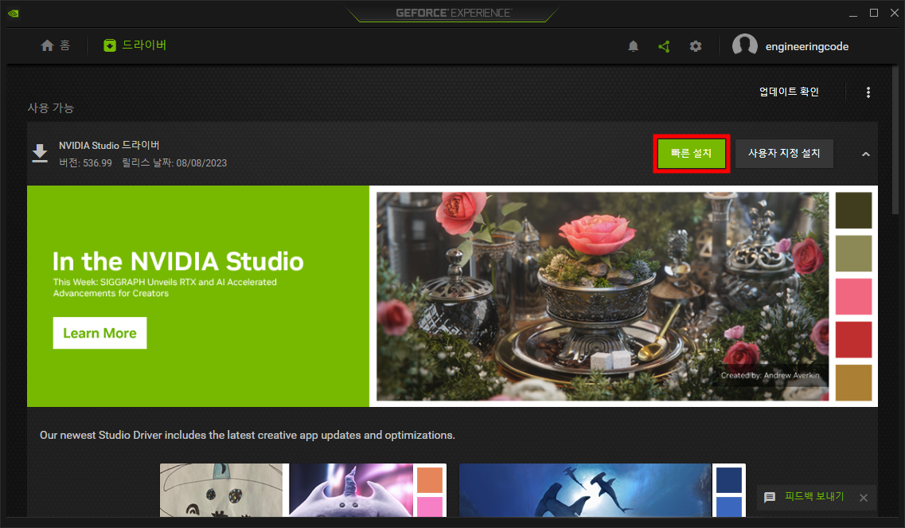The image size is (905, 528).
Task: Open settings gear icon
Action: click(696, 46)
